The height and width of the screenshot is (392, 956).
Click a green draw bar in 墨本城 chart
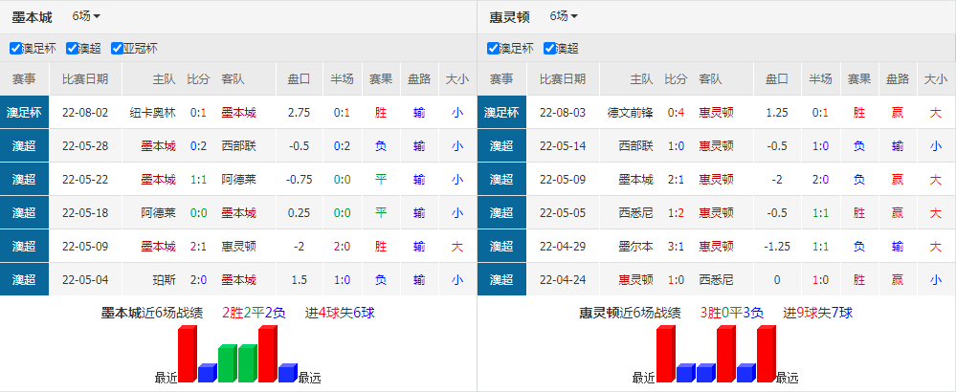[228, 364]
